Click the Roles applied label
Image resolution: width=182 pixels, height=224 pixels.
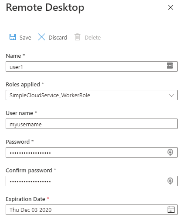pyautogui.click(x=23, y=85)
